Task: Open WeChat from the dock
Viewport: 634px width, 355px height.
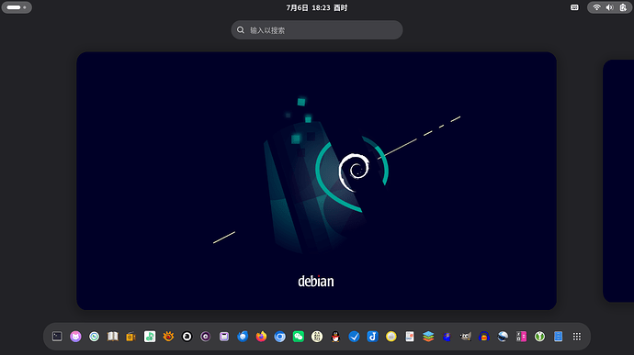Action: tap(299, 337)
